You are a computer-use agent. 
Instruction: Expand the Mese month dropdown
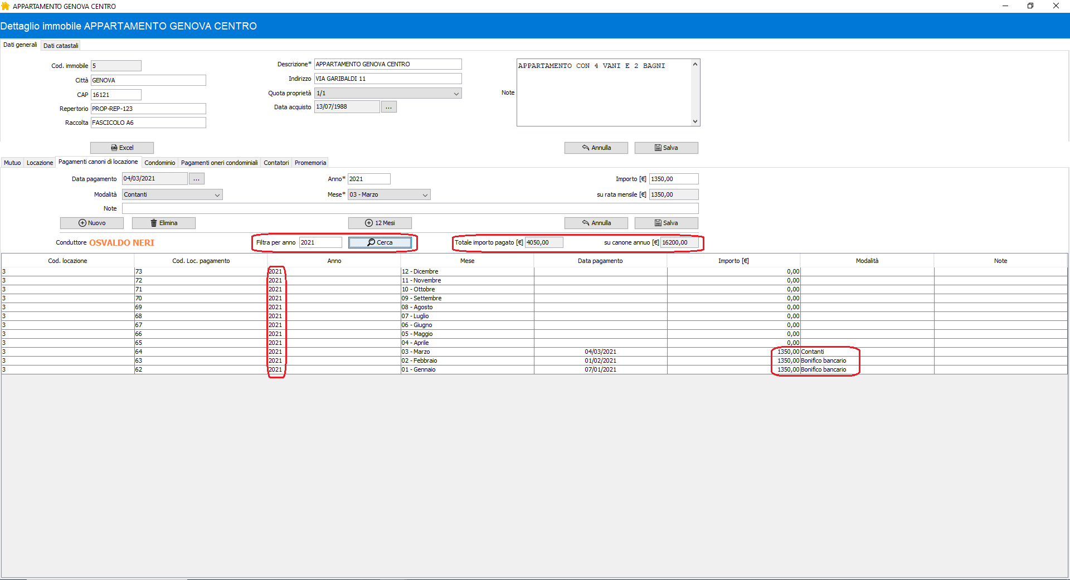(x=425, y=195)
